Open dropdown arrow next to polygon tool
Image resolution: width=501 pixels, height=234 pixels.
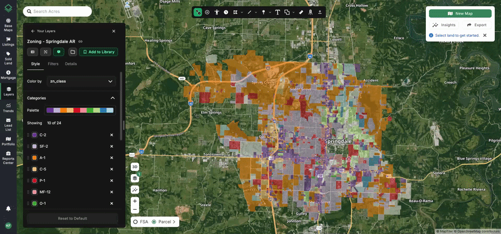[242, 12]
